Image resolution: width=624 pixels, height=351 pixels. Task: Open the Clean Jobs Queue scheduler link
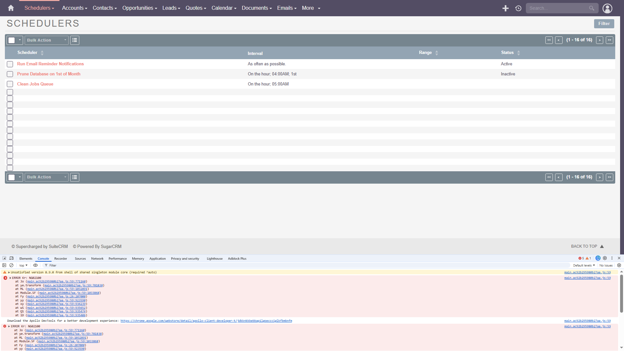point(35,84)
